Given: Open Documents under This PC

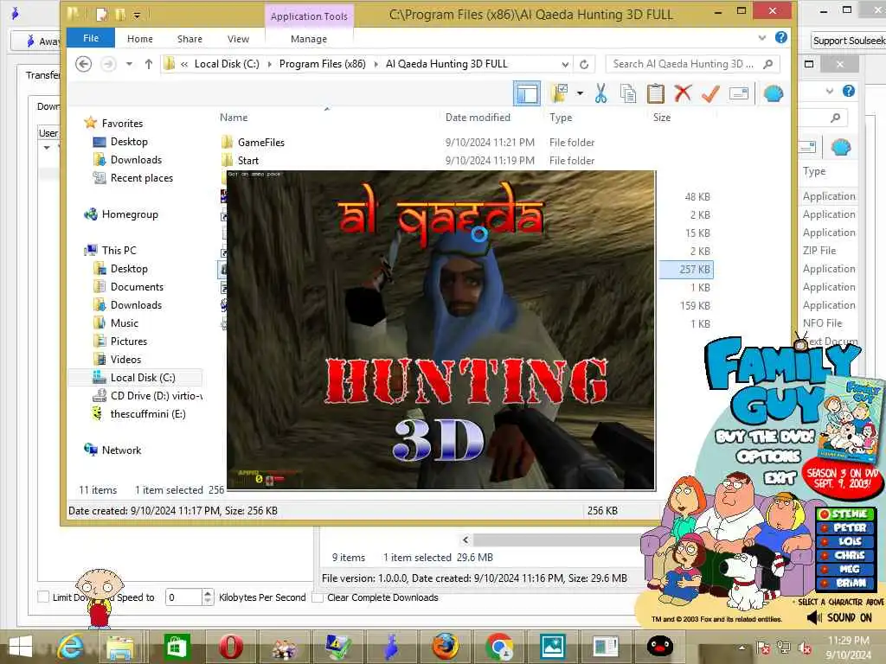Looking at the screenshot, I should click(x=137, y=287).
